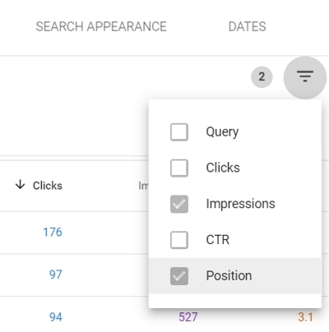Click the 3.1 position value
329x332 pixels.
tap(305, 317)
